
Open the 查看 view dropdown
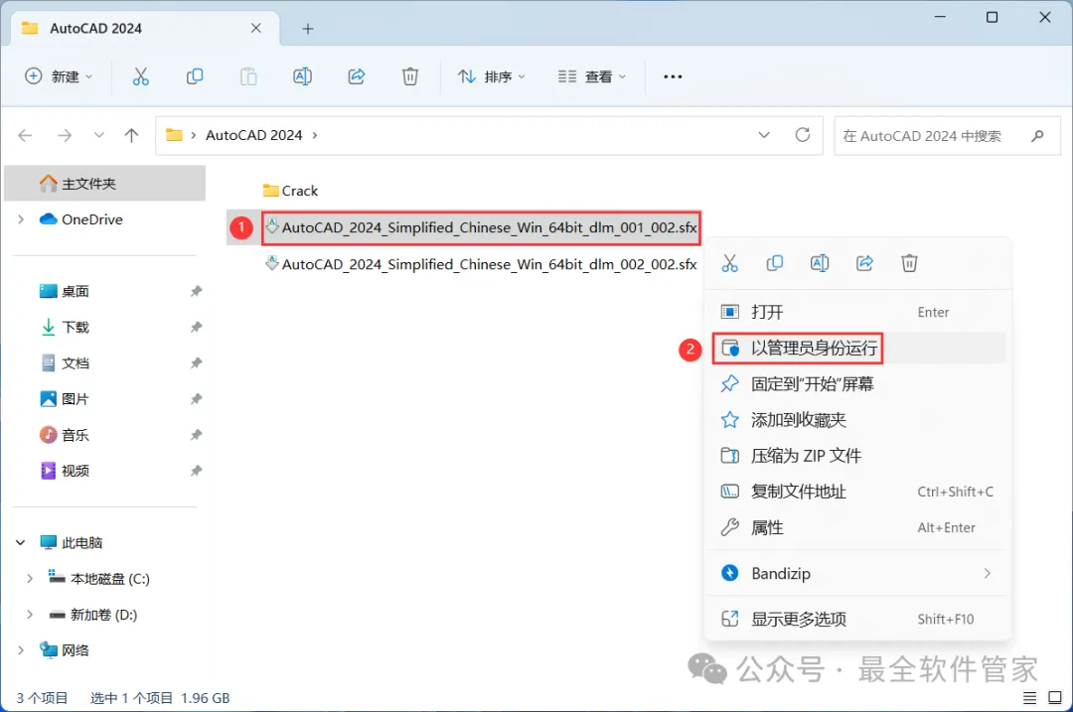591,76
